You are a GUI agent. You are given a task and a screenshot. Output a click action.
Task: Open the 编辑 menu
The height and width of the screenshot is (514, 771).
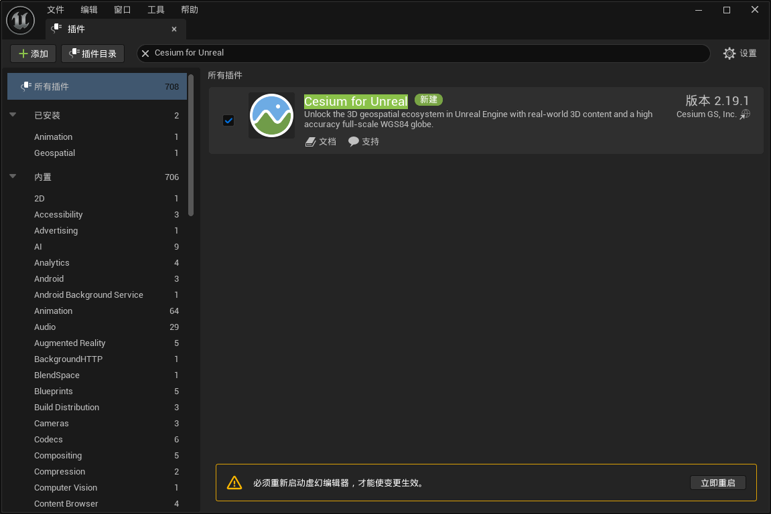pos(89,10)
